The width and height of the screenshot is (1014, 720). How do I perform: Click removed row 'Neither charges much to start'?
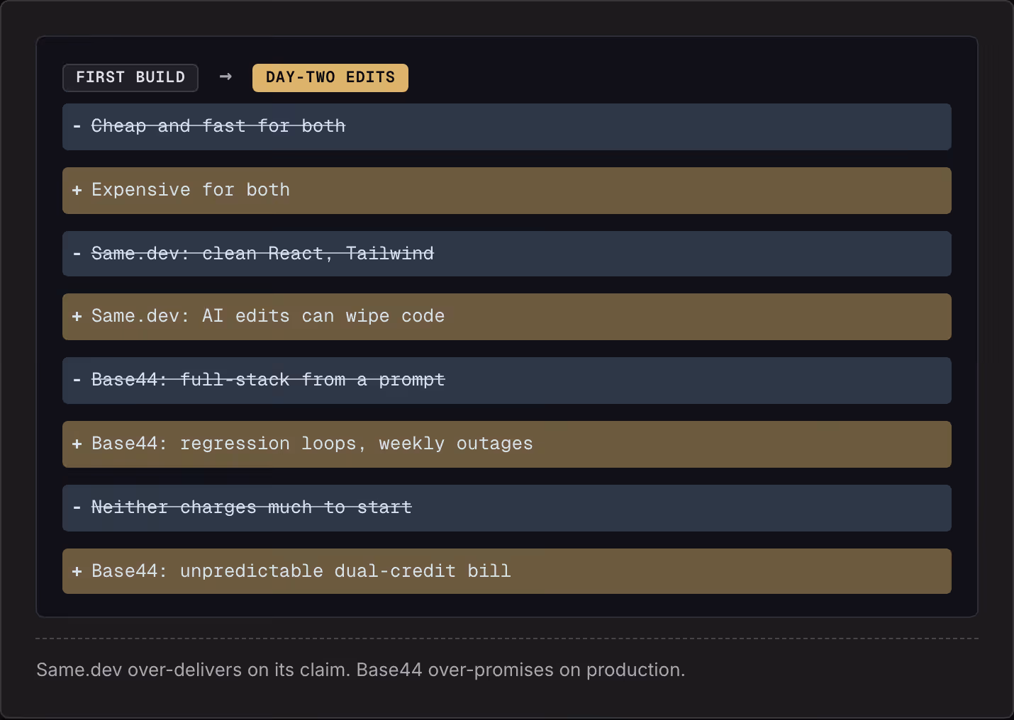(x=507, y=508)
